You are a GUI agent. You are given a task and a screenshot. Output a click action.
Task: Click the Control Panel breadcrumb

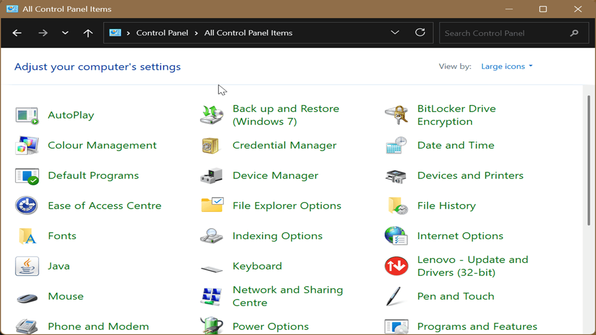click(162, 33)
